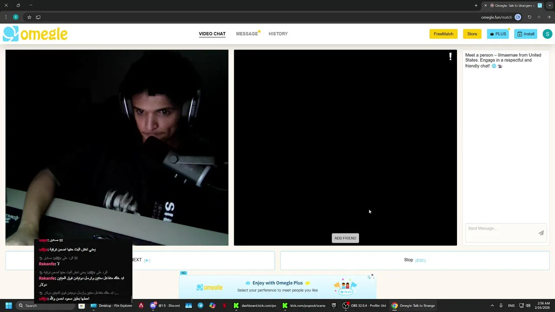Open the browser three-dot menu

6,17
